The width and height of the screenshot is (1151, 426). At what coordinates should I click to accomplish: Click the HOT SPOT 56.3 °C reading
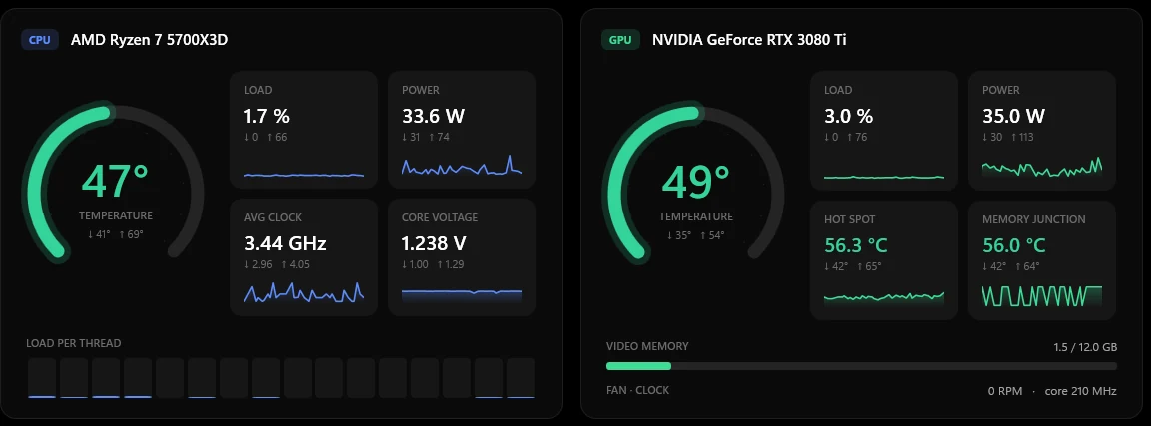tap(855, 244)
